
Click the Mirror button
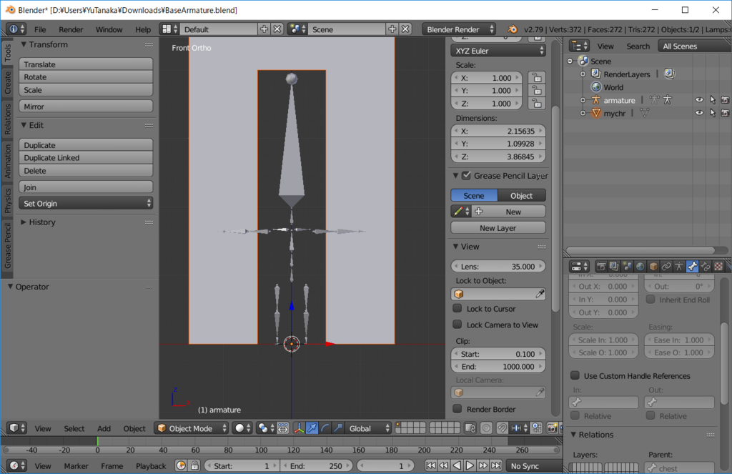86,107
